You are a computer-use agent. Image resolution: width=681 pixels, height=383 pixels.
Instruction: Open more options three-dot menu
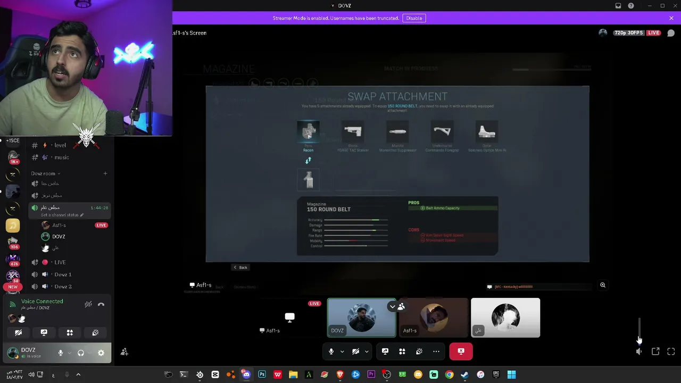pos(436,351)
